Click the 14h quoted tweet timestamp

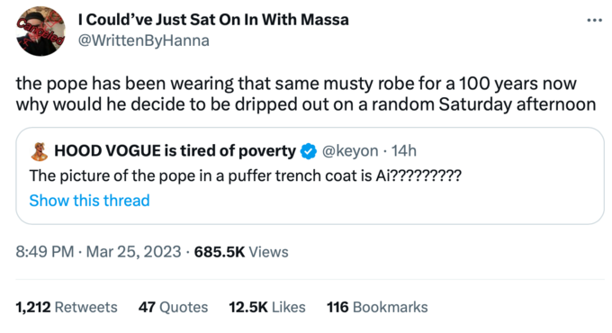pyautogui.click(x=404, y=151)
